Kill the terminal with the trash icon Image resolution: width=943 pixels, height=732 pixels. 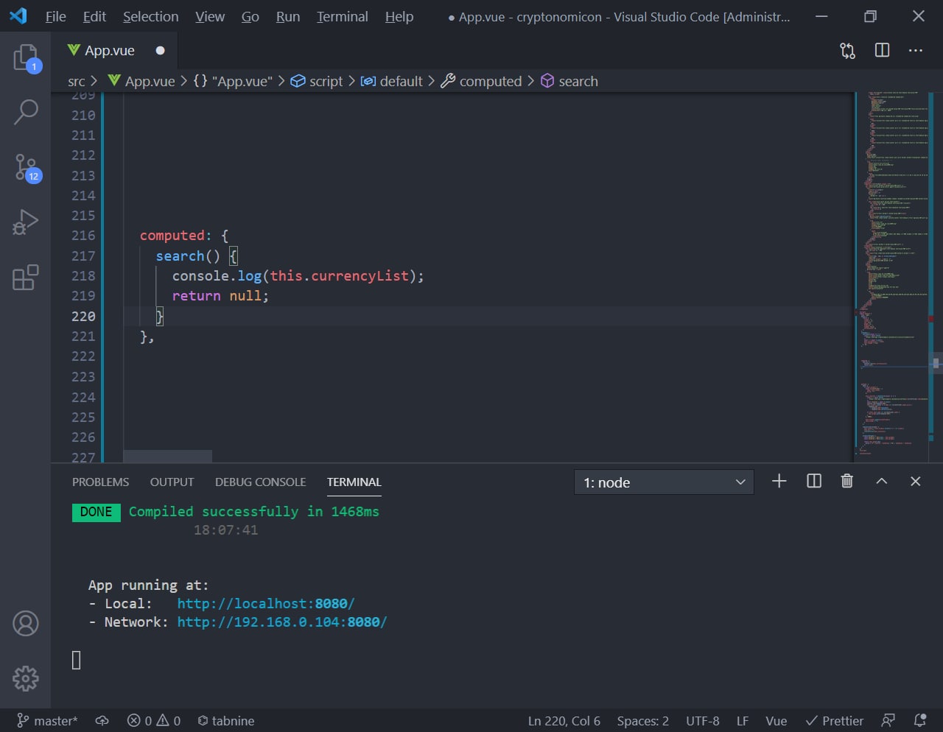(x=847, y=482)
